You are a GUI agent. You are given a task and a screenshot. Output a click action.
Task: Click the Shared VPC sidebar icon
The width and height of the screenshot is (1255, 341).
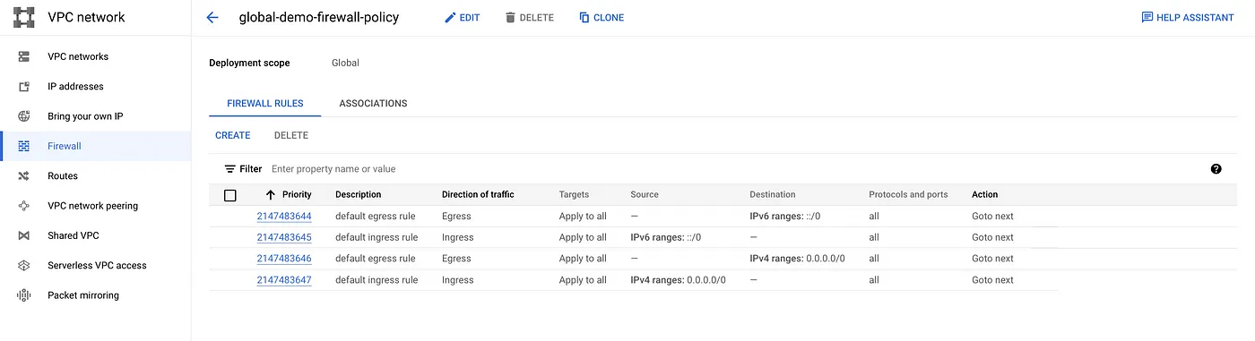click(x=24, y=235)
